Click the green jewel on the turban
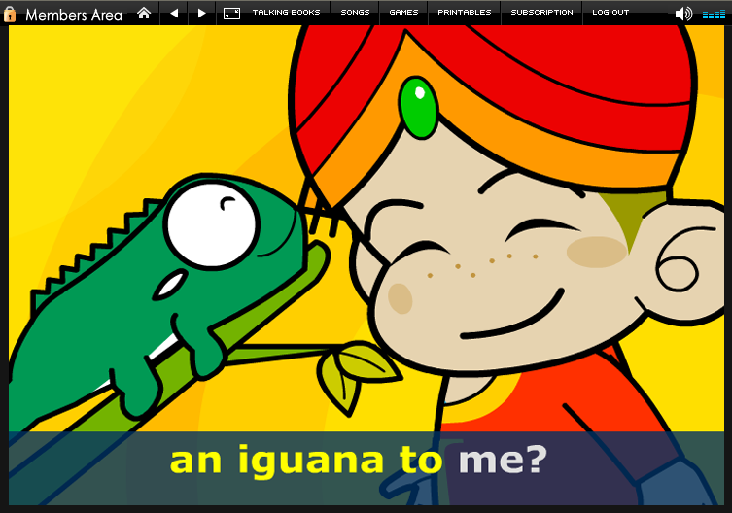The image size is (732, 513). tap(419, 107)
